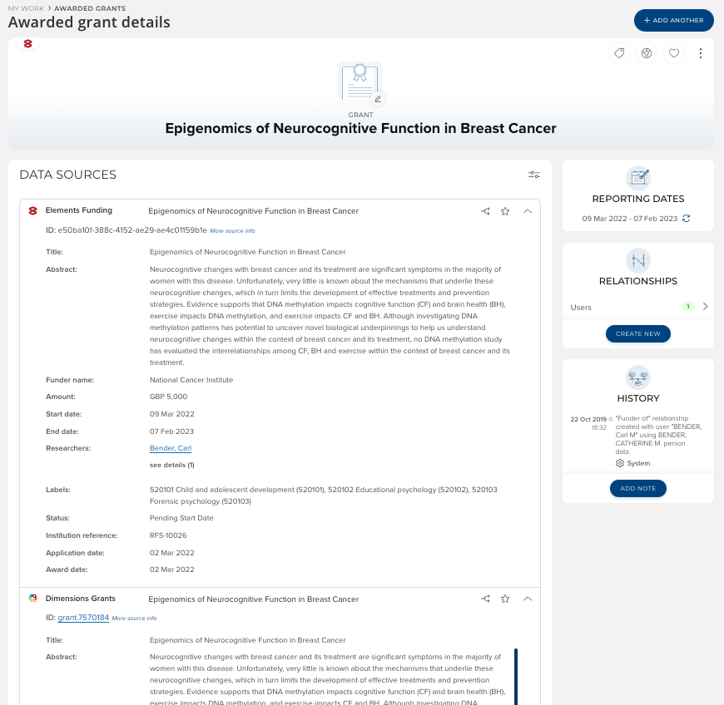This screenshot has width=724, height=705.
Task: Open Data Sources display settings sliders icon
Action: click(534, 175)
